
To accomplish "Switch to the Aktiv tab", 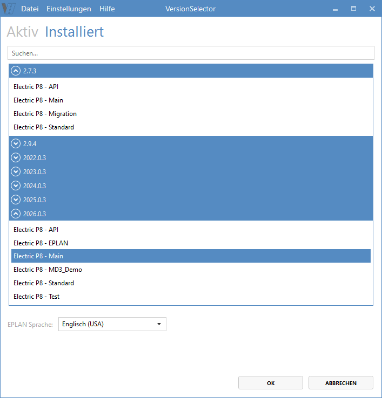I will coord(23,32).
